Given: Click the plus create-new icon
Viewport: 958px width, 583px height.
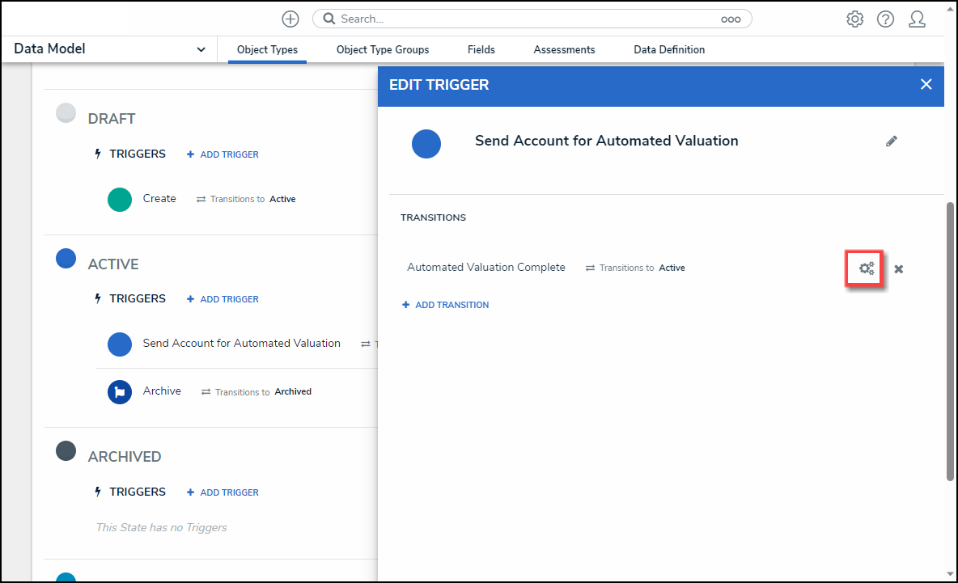Looking at the screenshot, I should point(290,19).
